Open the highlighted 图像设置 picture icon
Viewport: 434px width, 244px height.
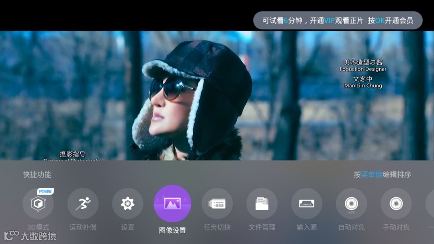[172, 203]
